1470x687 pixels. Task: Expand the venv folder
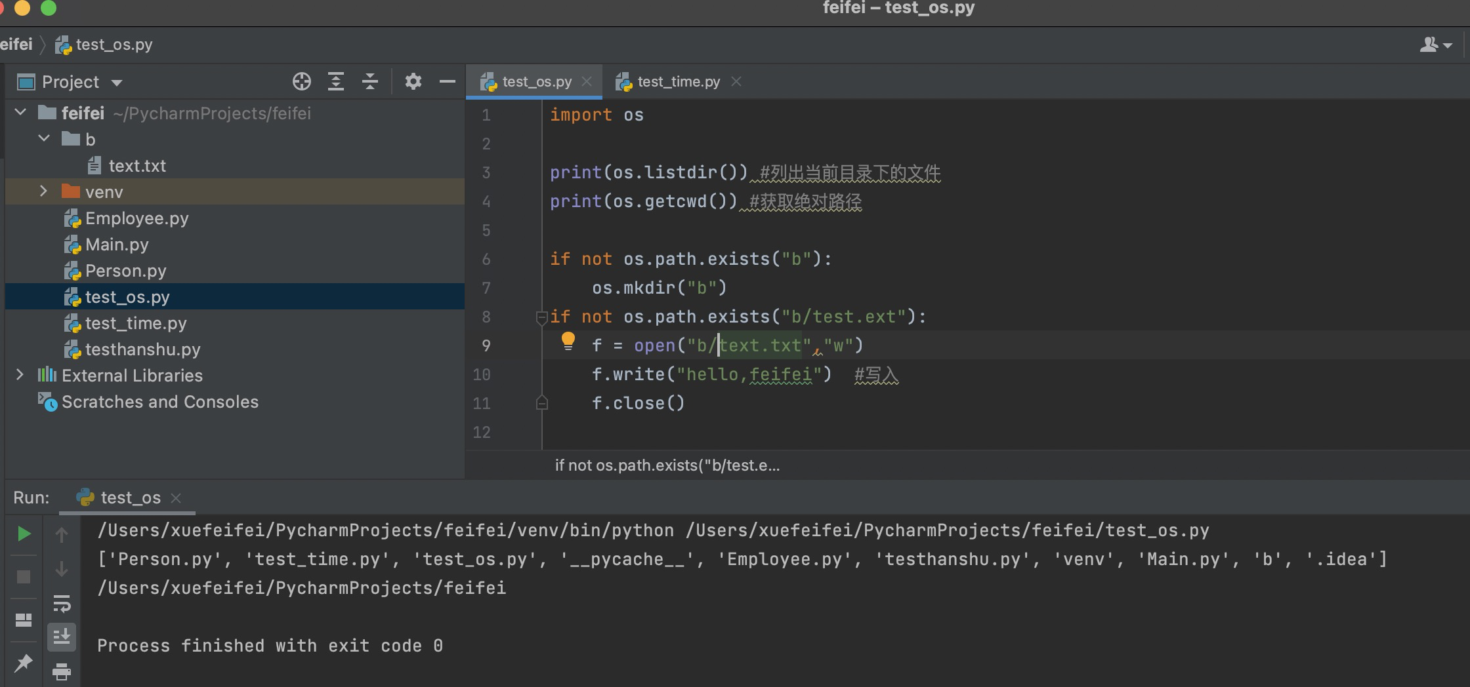click(44, 191)
